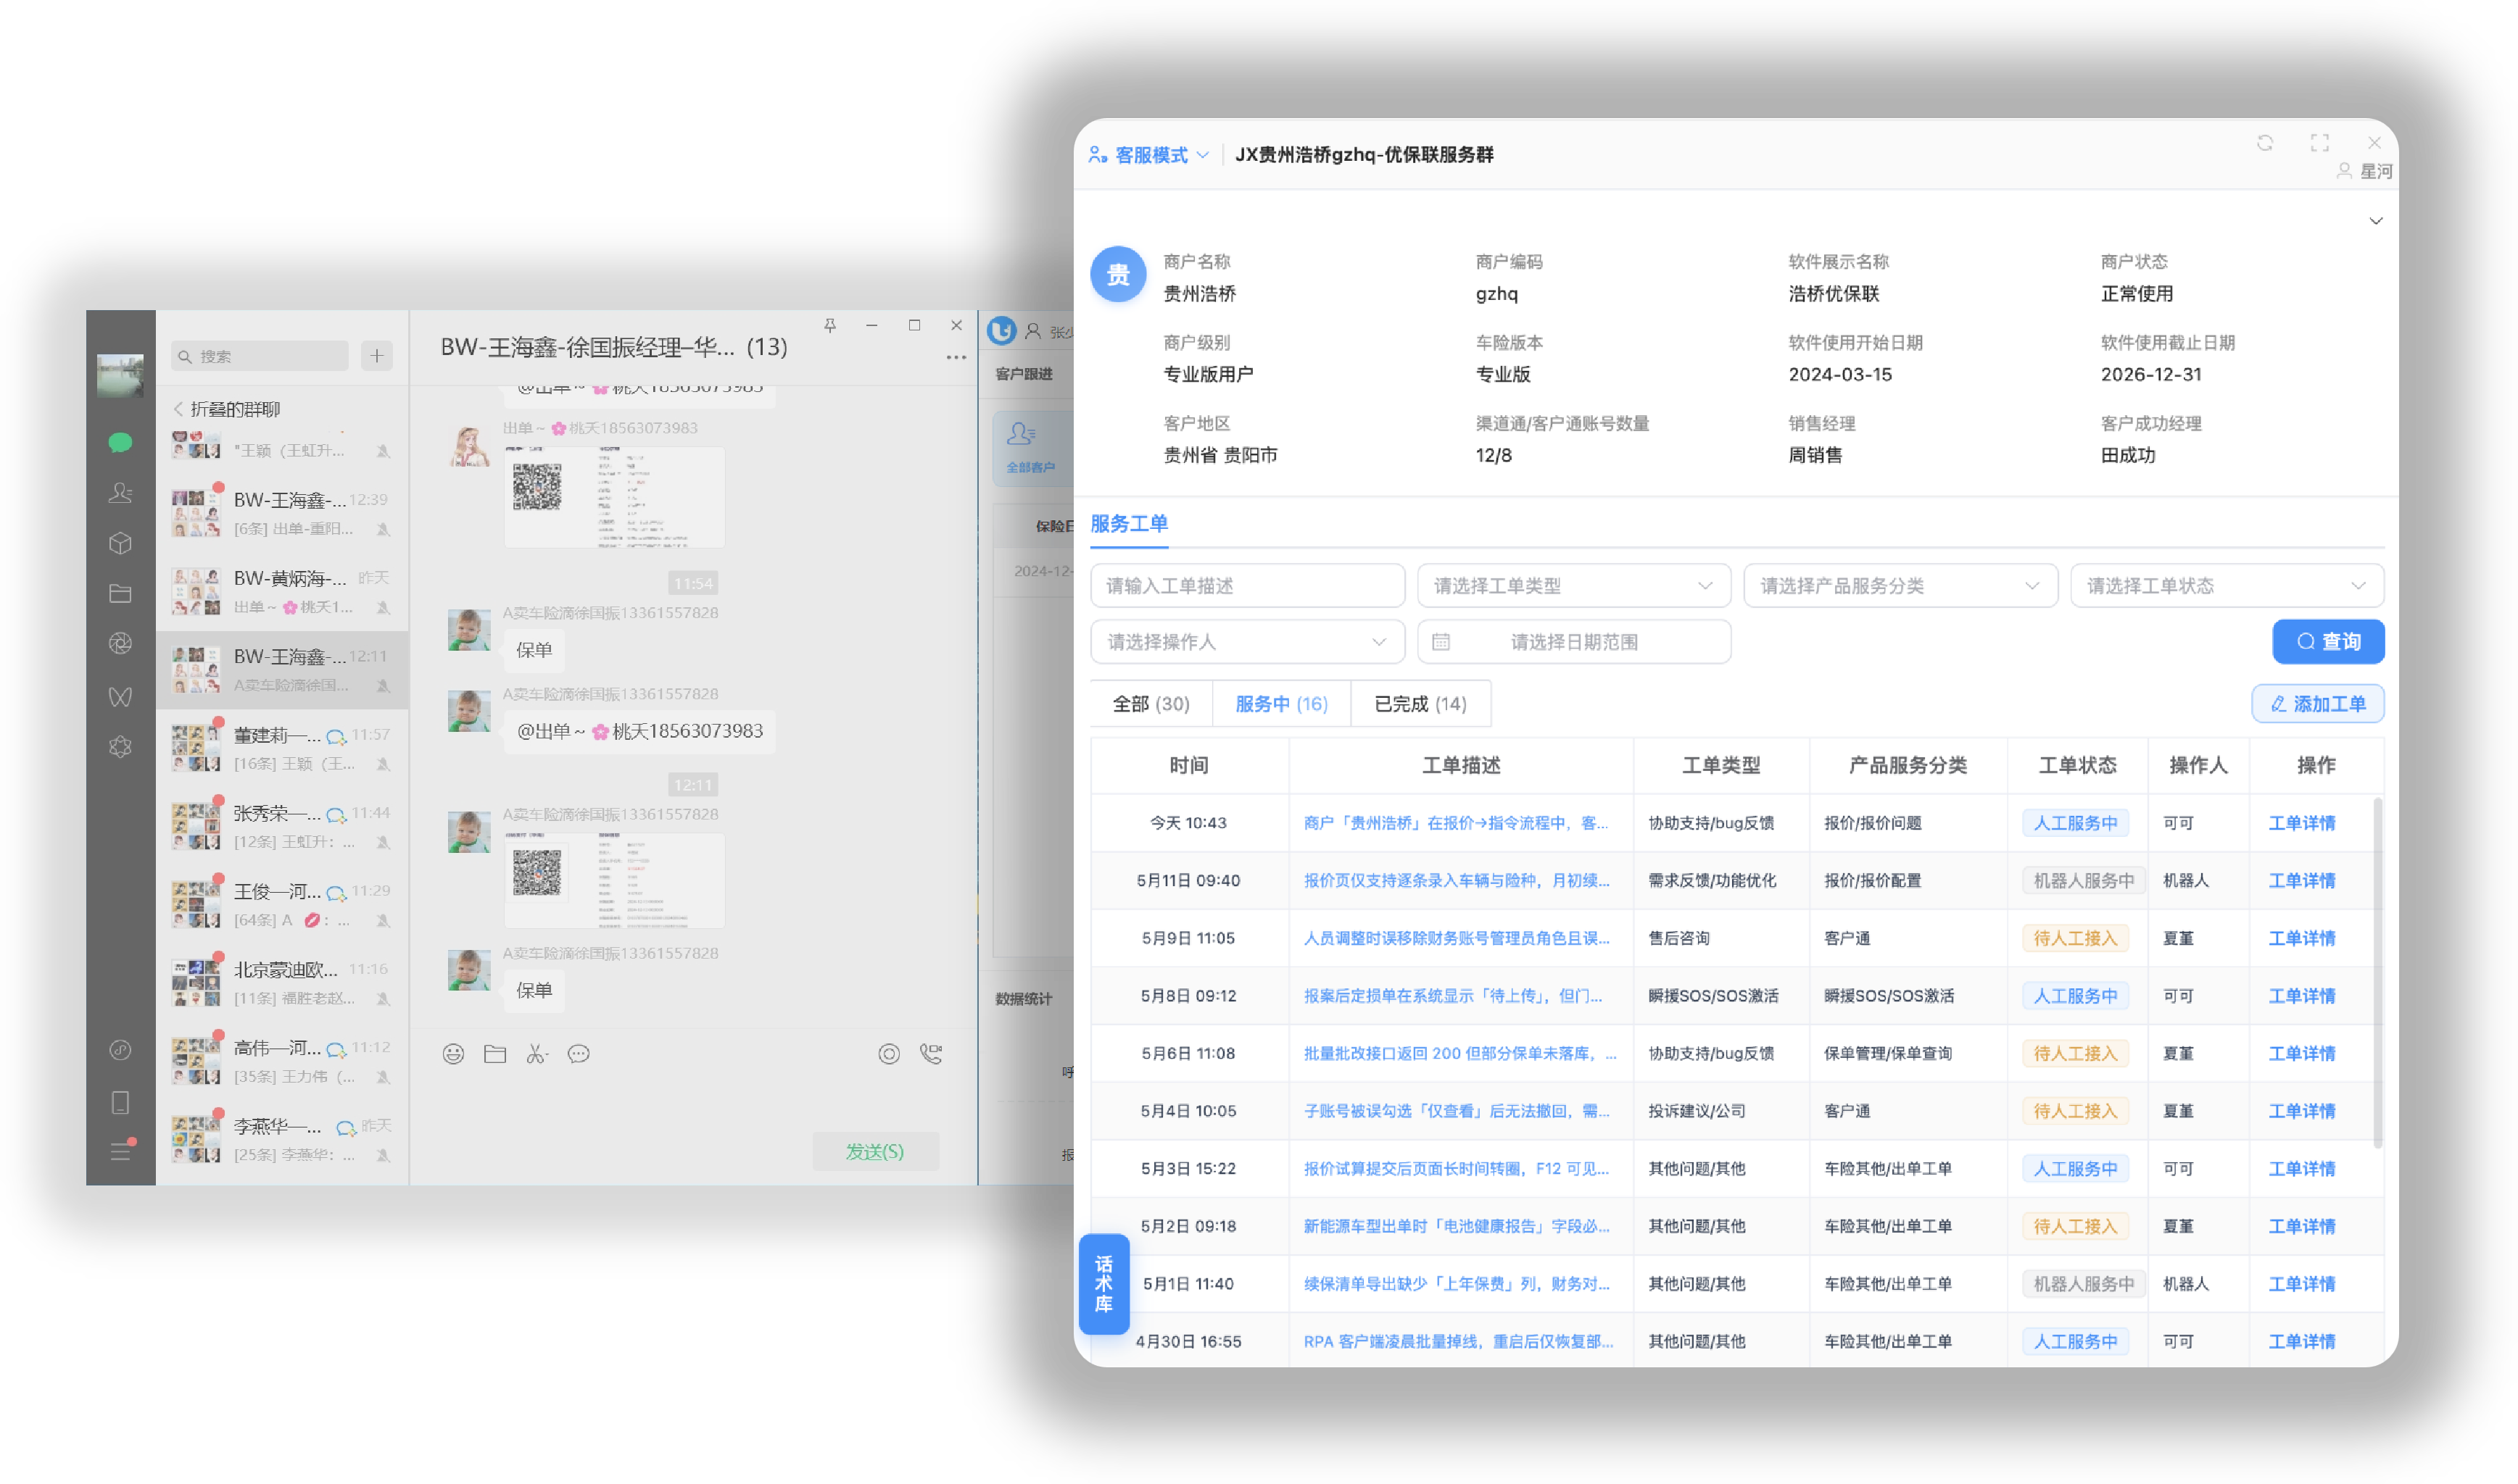Open the hamburger menu at WeChat sidebar bottom
This screenshot has height=1484, width=2518.
click(x=120, y=1151)
